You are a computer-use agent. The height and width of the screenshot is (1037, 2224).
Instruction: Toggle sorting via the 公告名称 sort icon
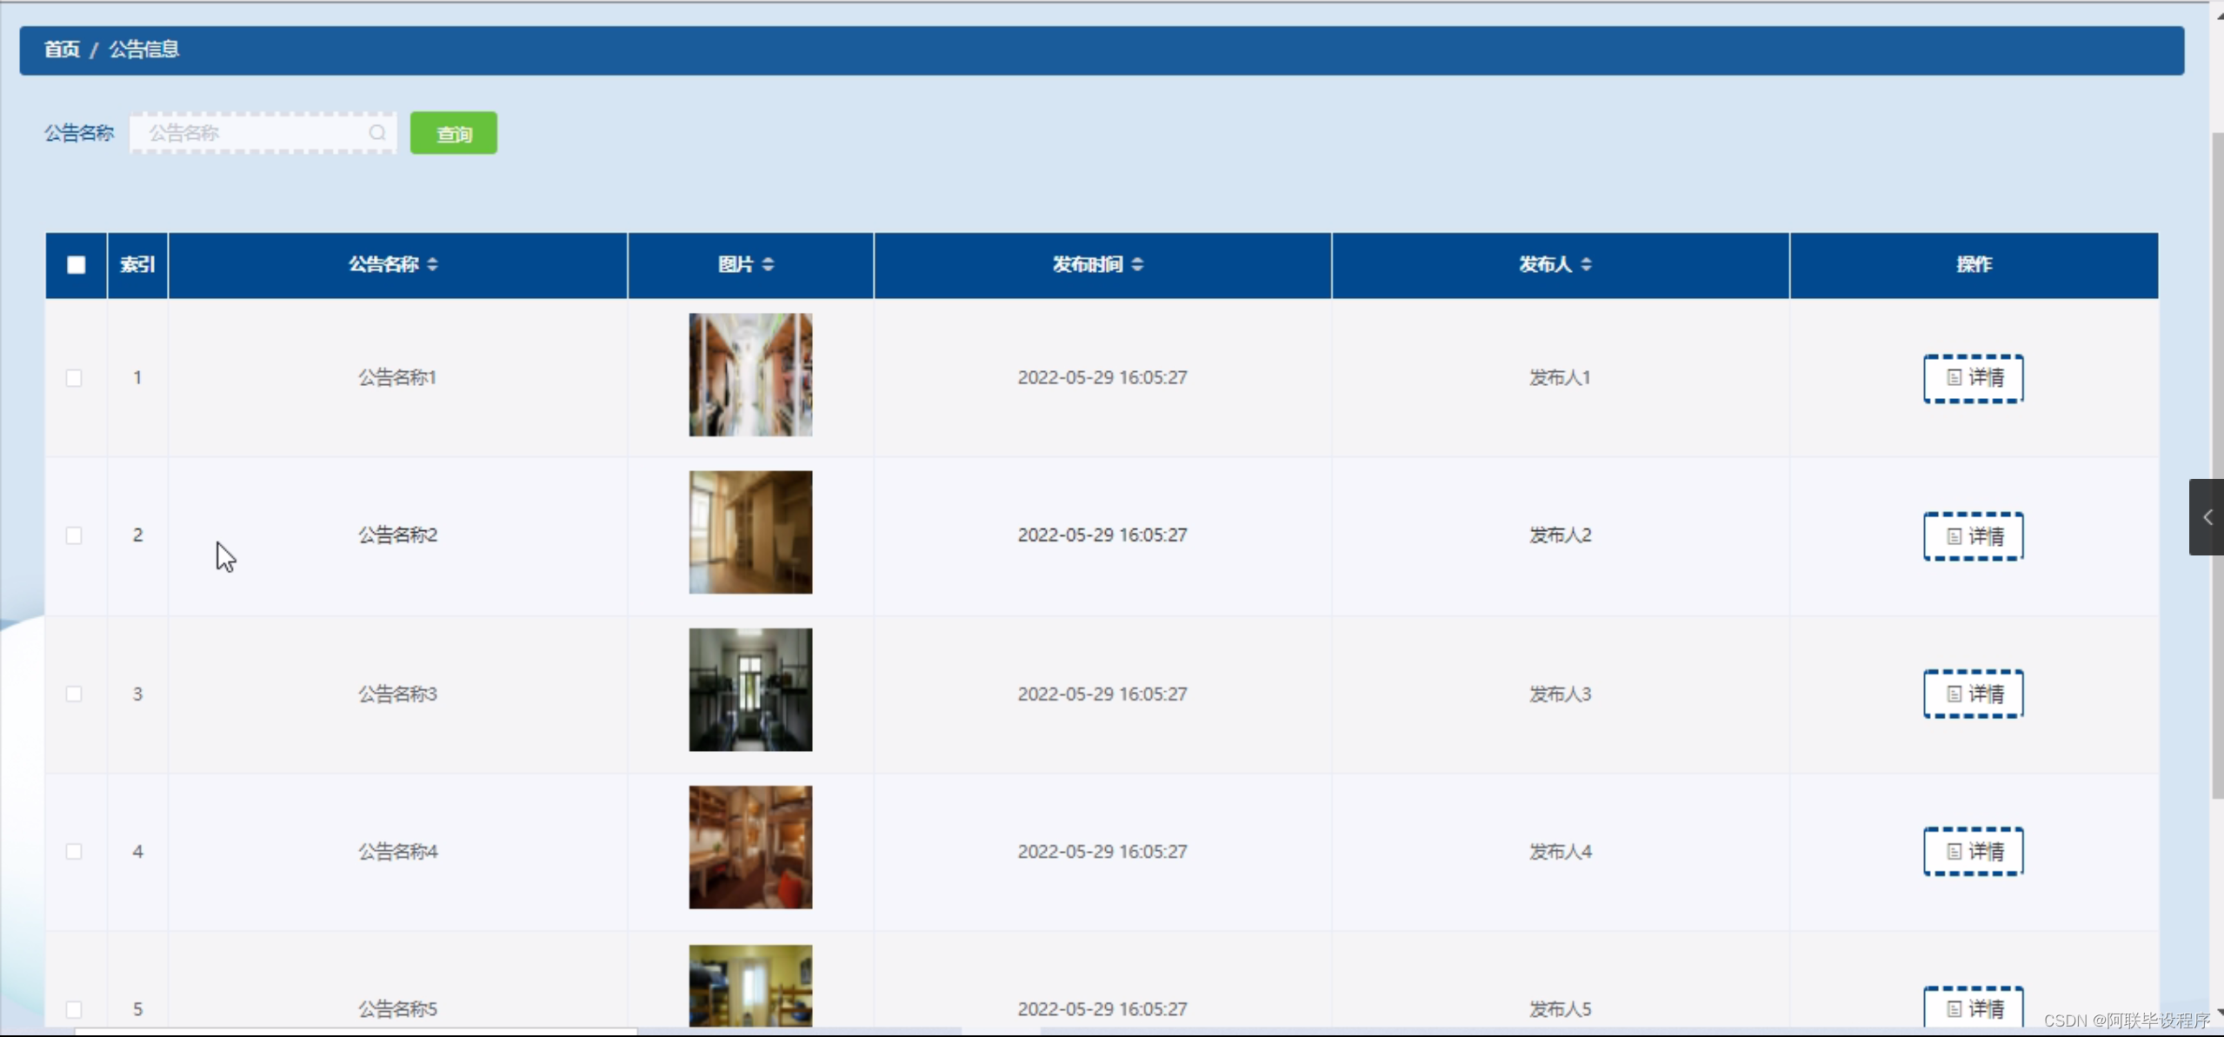434,265
